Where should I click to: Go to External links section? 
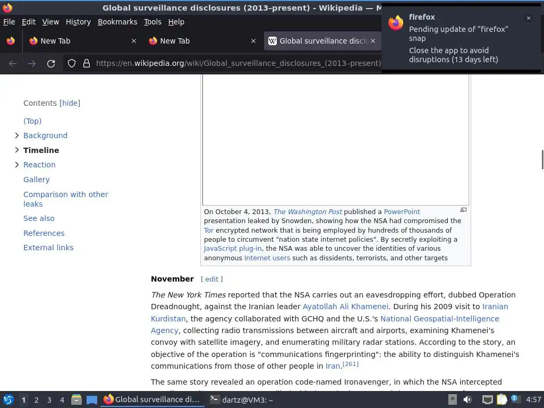click(x=48, y=248)
